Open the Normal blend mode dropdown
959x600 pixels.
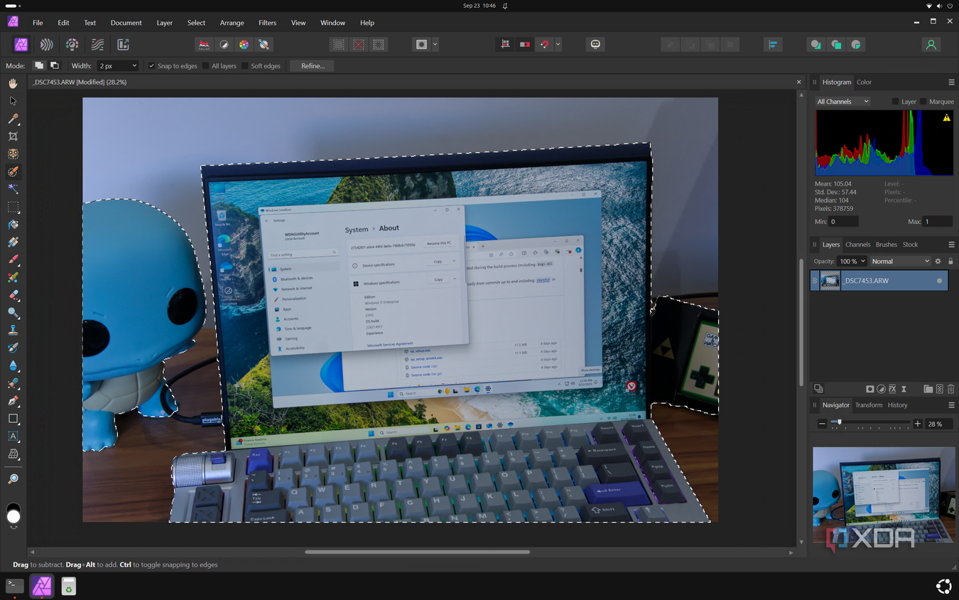(x=900, y=262)
